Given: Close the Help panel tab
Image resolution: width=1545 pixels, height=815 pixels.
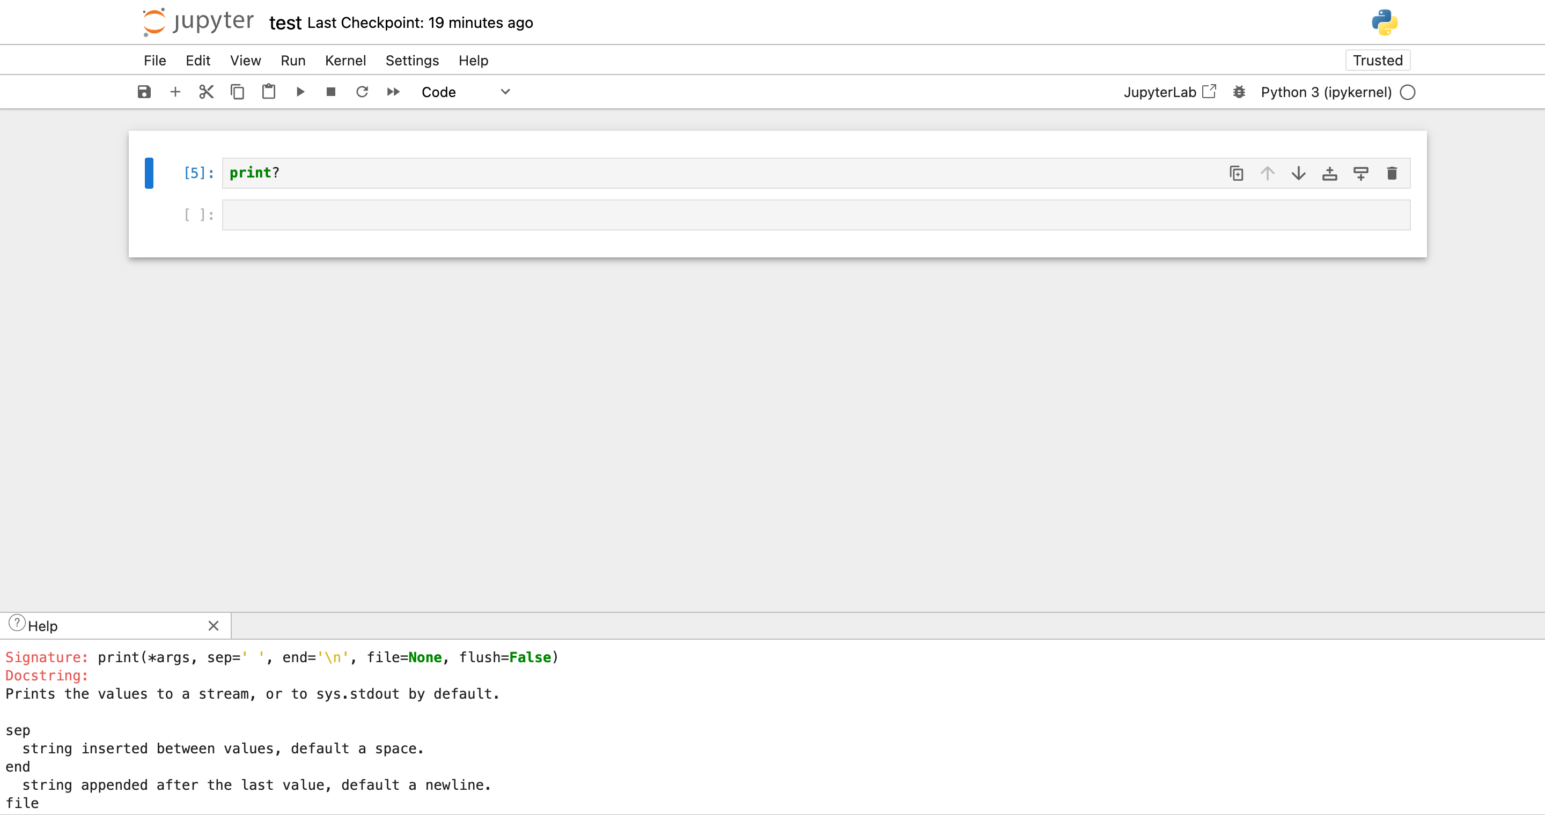Looking at the screenshot, I should coord(214,626).
